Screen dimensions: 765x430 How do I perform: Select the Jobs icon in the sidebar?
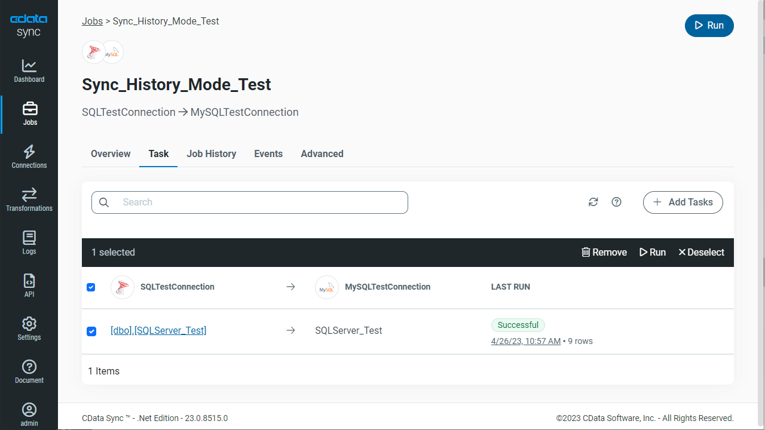[29, 113]
